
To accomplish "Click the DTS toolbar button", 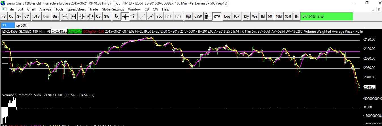I will click(x=37, y=16).
